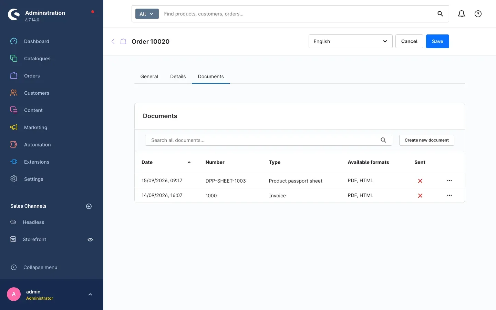Cancel order editing
Screen dimensions: 496x310
[x=409, y=41]
